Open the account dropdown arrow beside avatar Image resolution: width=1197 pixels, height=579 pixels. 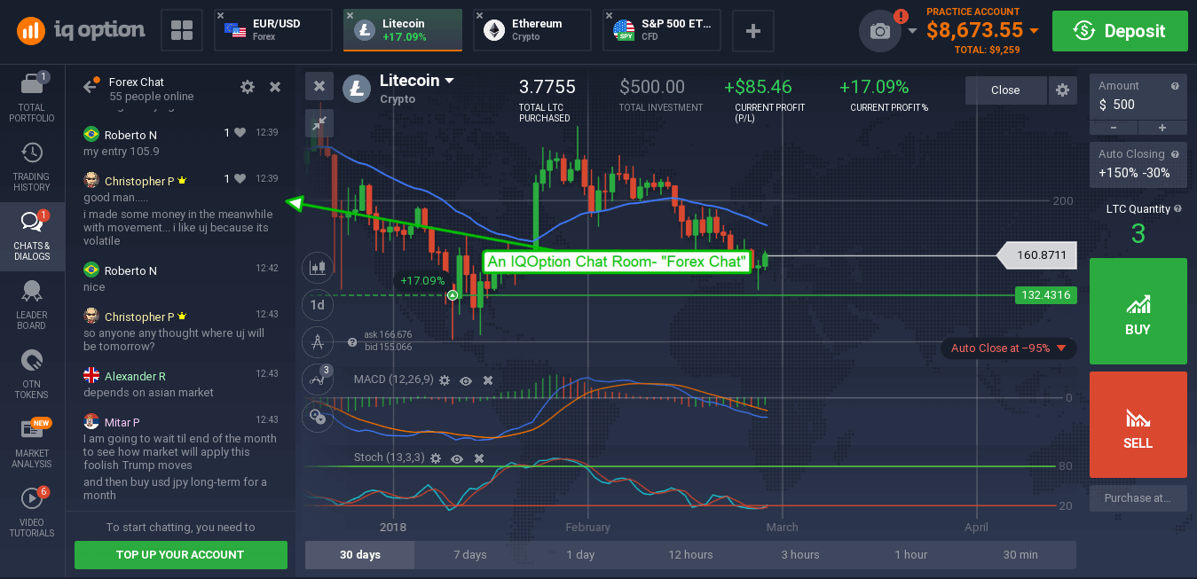[x=912, y=32]
